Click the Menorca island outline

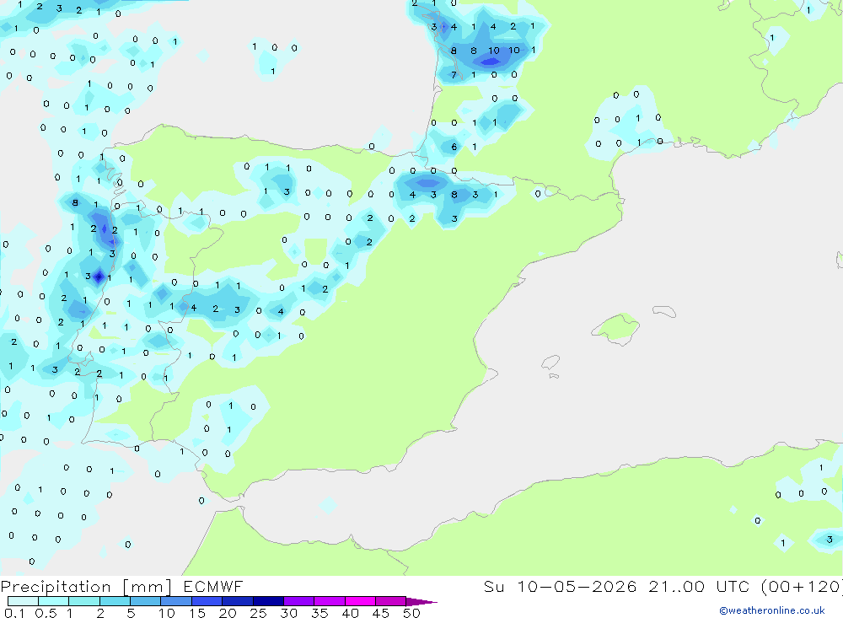[664, 311]
